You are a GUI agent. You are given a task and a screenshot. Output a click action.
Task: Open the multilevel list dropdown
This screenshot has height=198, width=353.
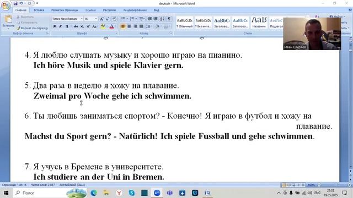[145, 19]
